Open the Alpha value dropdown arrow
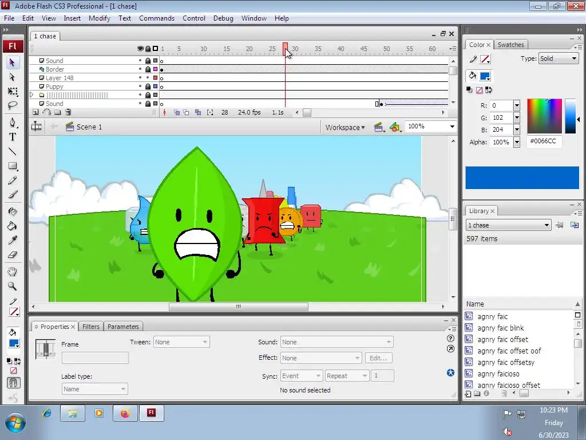Screen dimensions: 586x440 pyautogui.click(x=517, y=142)
